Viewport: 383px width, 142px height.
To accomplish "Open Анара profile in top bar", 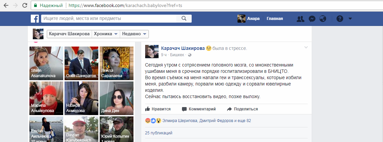I will pos(249,19).
